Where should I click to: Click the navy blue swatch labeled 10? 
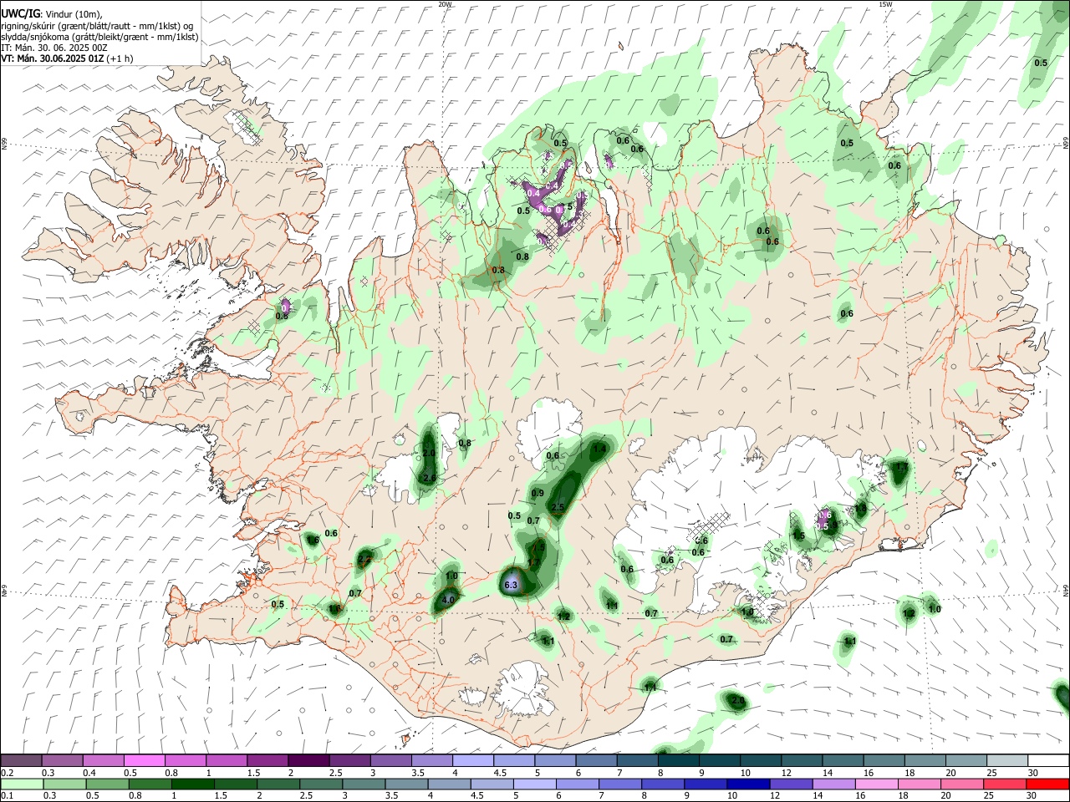click(748, 784)
